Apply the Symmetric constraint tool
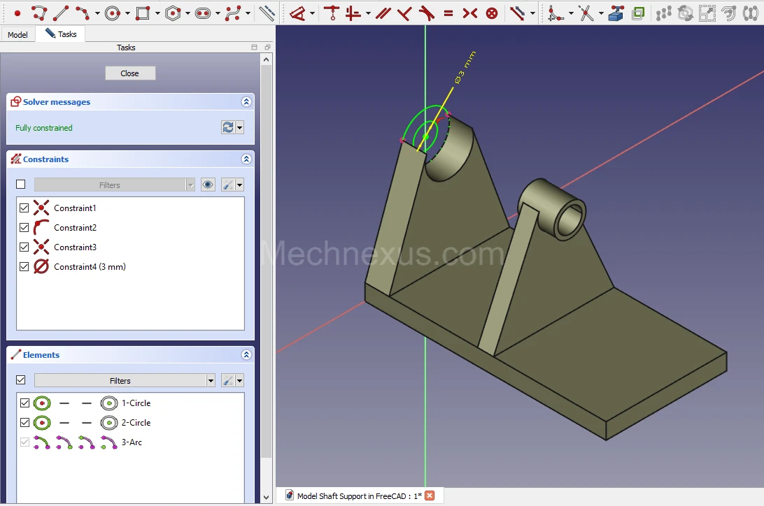 [x=470, y=13]
